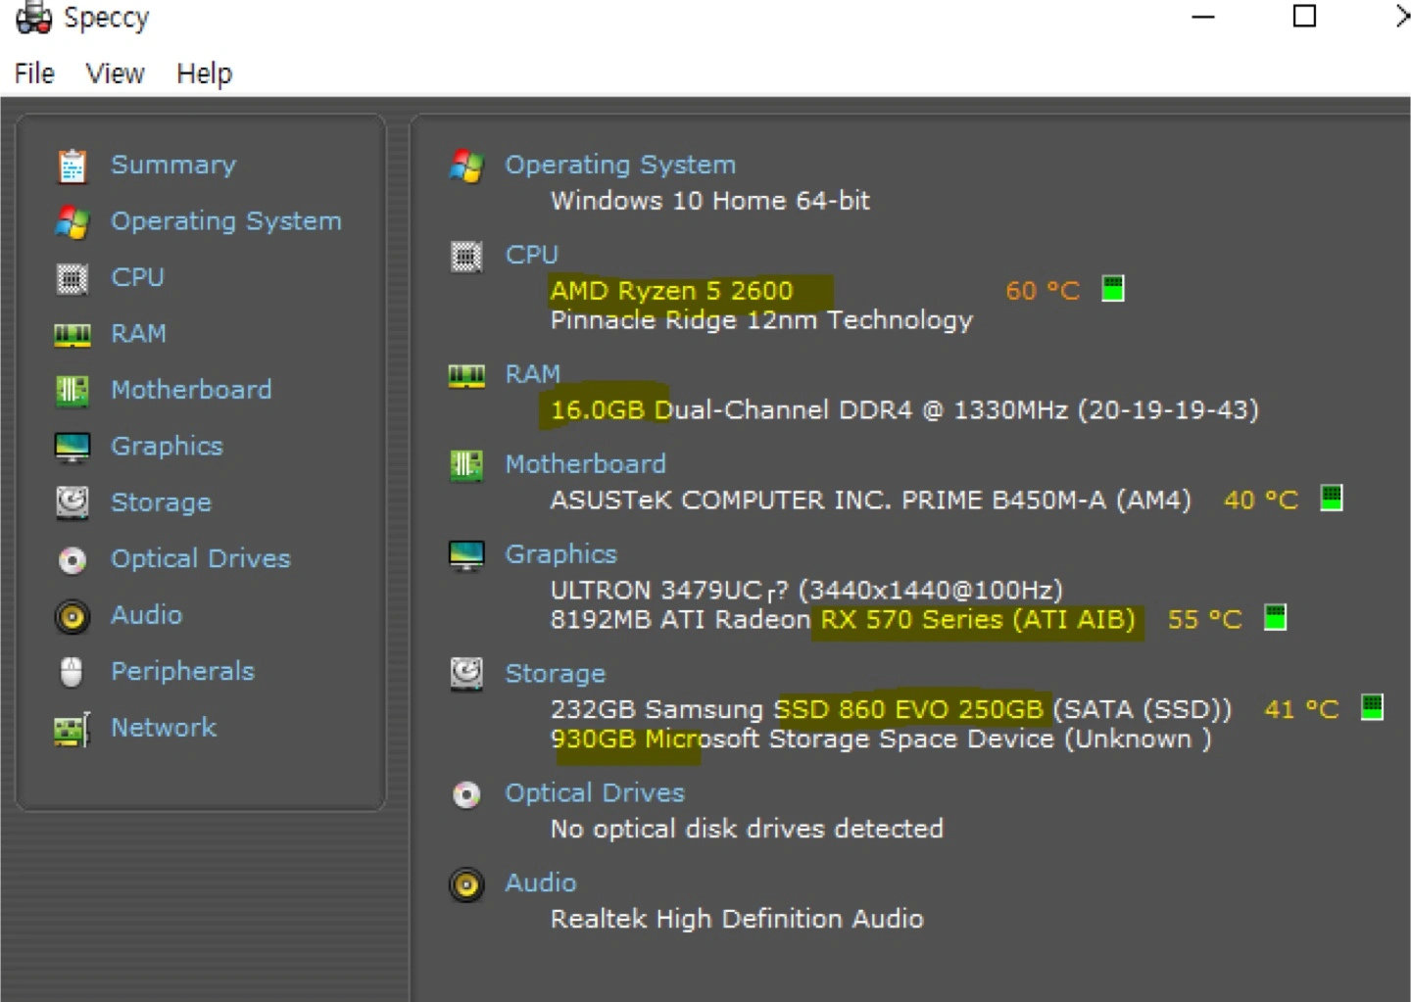Click the CPU heading link in summary
Screen dimensions: 1411x1002
(531, 255)
